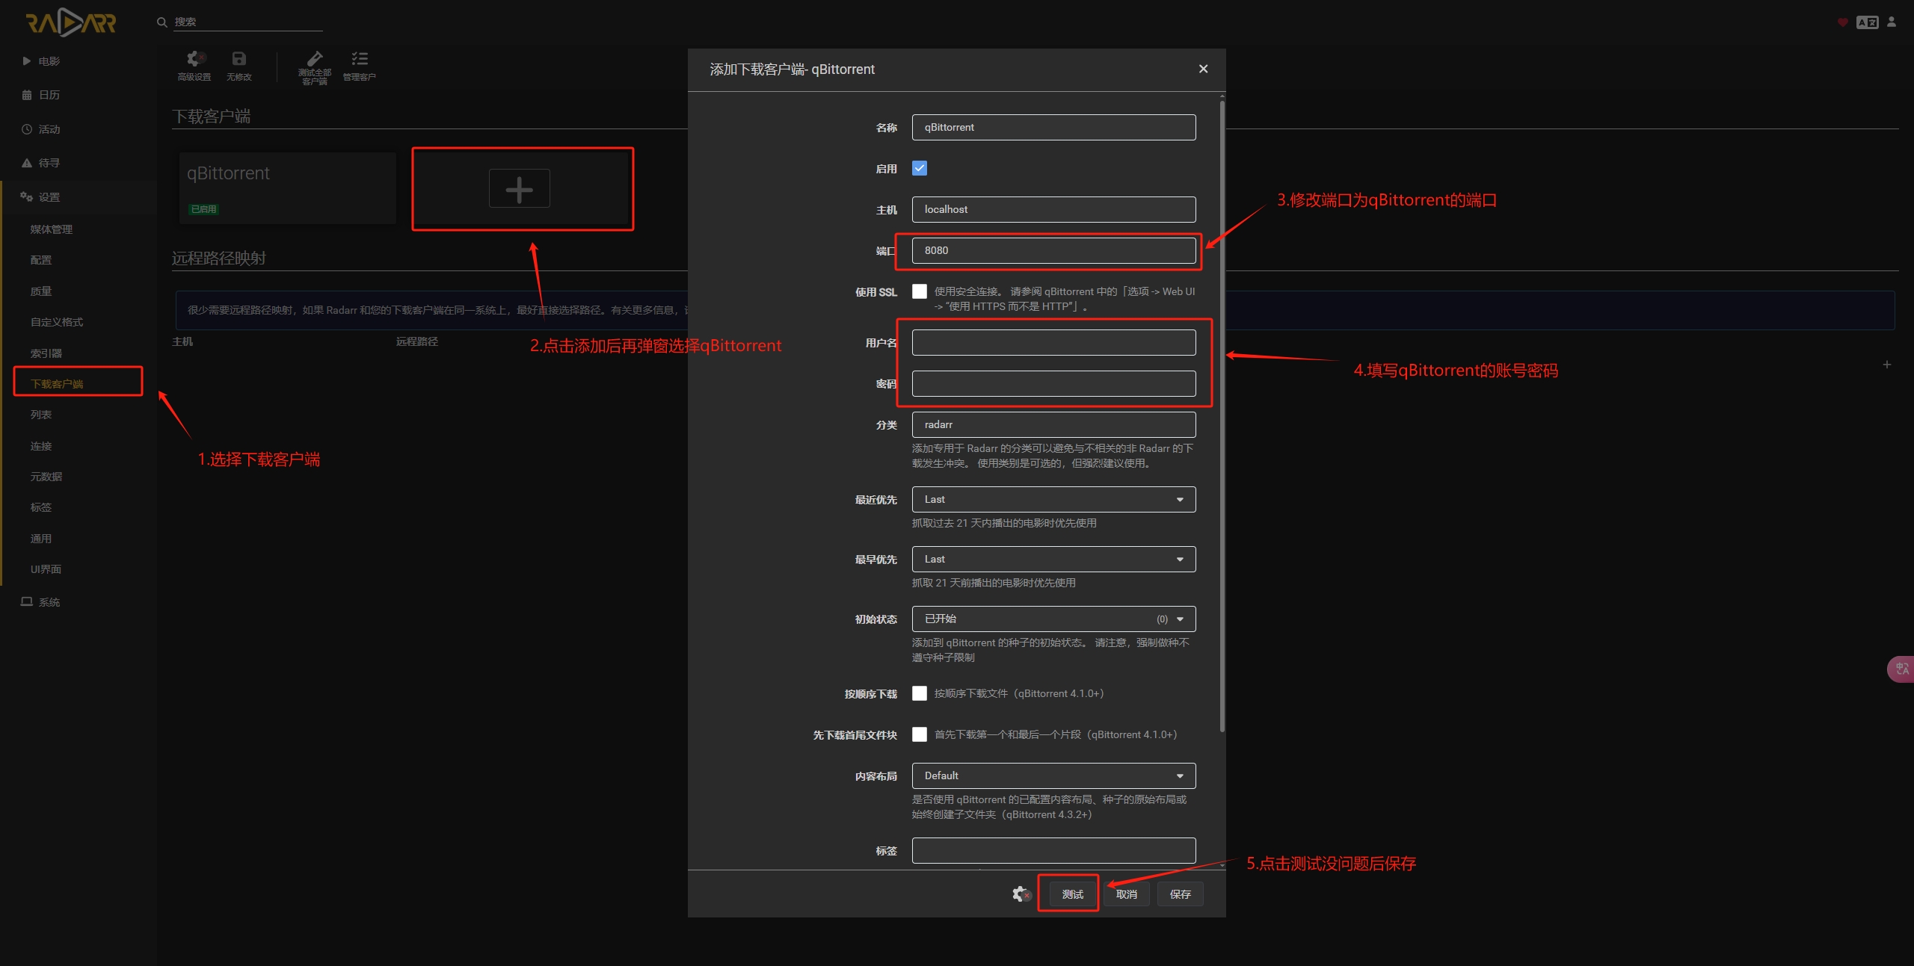Screen dimensions: 1914x966
Task: Toggle 按顺序下载 sequential download checkbox
Action: tap(920, 693)
